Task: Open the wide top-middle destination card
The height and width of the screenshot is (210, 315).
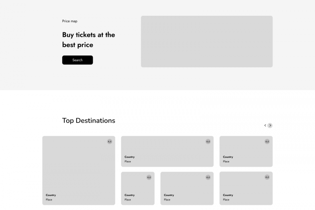Action: pyautogui.click(x=167, y=149)
